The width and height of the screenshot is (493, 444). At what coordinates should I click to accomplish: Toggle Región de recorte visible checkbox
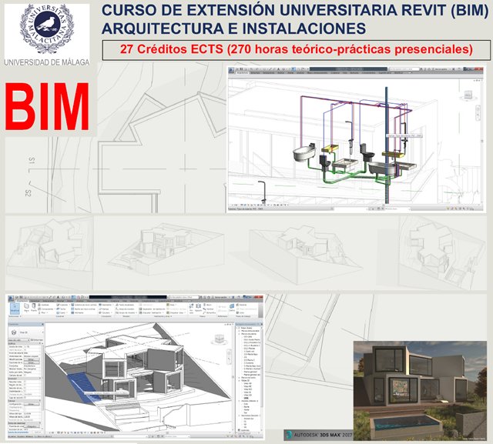(x=25, y=385)
